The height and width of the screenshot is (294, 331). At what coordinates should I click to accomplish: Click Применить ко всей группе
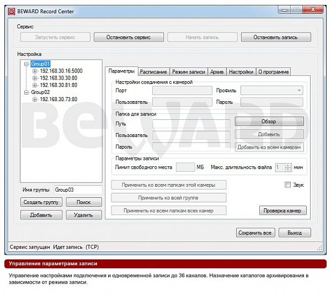point(169,198)
